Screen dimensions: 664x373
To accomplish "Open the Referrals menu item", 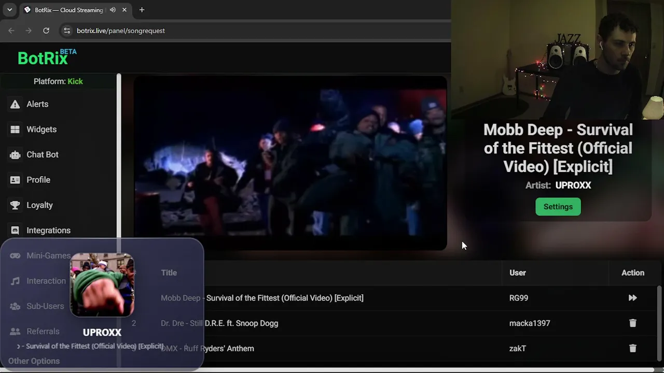I will (x=43, y=332).
